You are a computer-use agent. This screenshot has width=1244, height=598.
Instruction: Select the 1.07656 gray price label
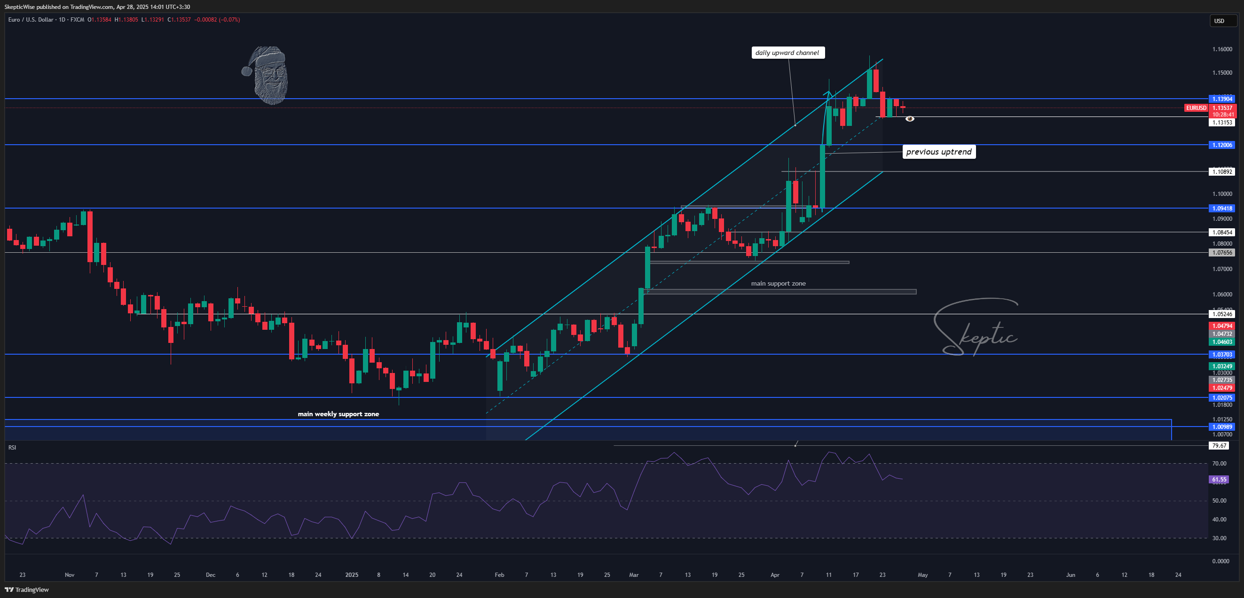pyautogui.click(x=1222, y=252)
